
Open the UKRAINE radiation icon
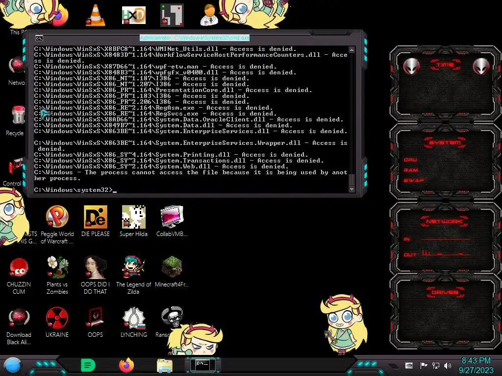57,322
